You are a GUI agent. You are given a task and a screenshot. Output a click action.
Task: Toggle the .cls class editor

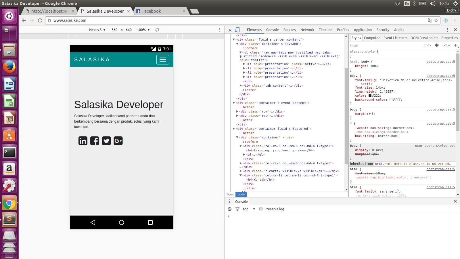coord(446,45)
